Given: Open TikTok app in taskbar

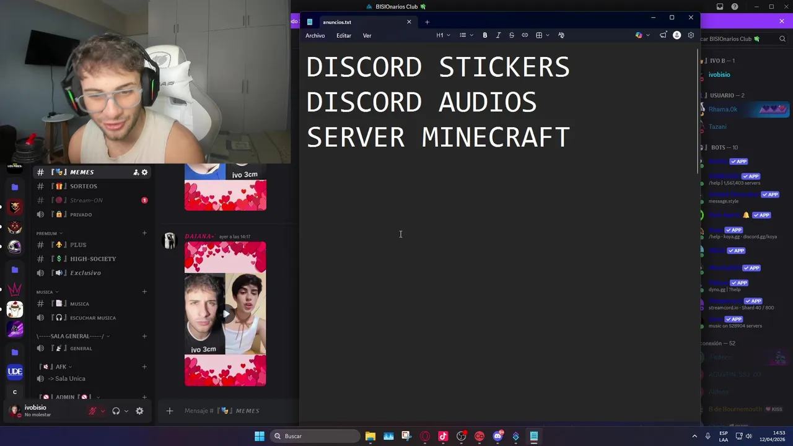Looking at the screenshot, I should [443, 436].
